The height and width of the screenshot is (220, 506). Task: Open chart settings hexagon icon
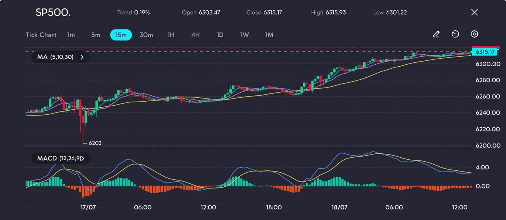point(474,34)
